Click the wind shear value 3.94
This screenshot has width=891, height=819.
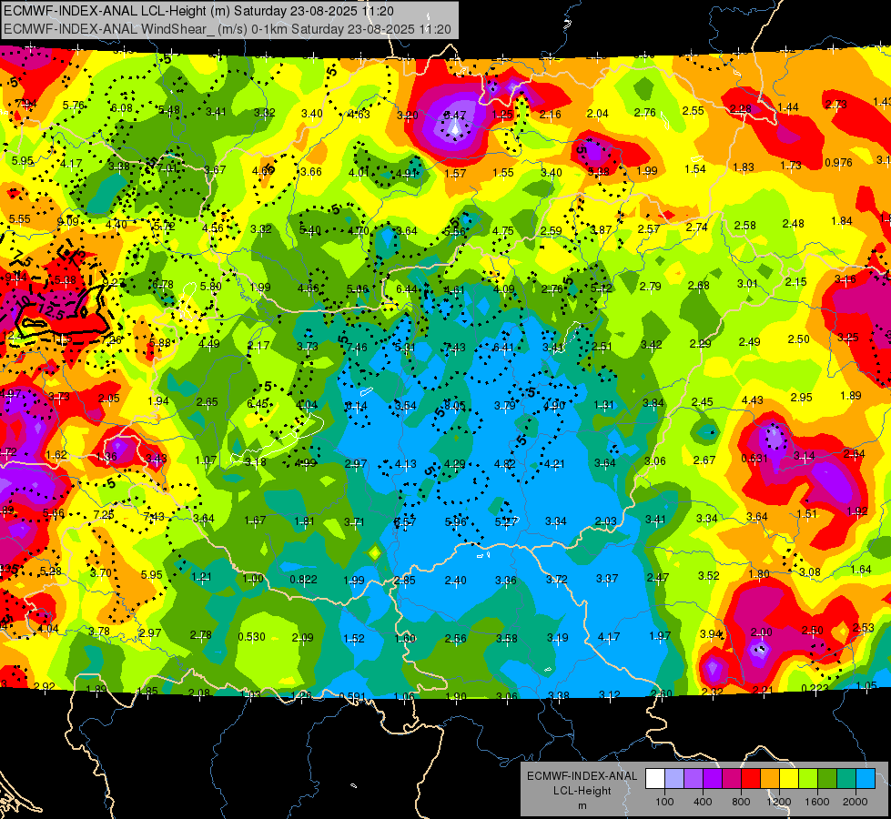pyautogui.click(x=711, y=633)
